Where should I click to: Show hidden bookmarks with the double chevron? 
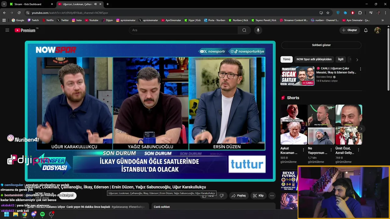pos(383,20)
